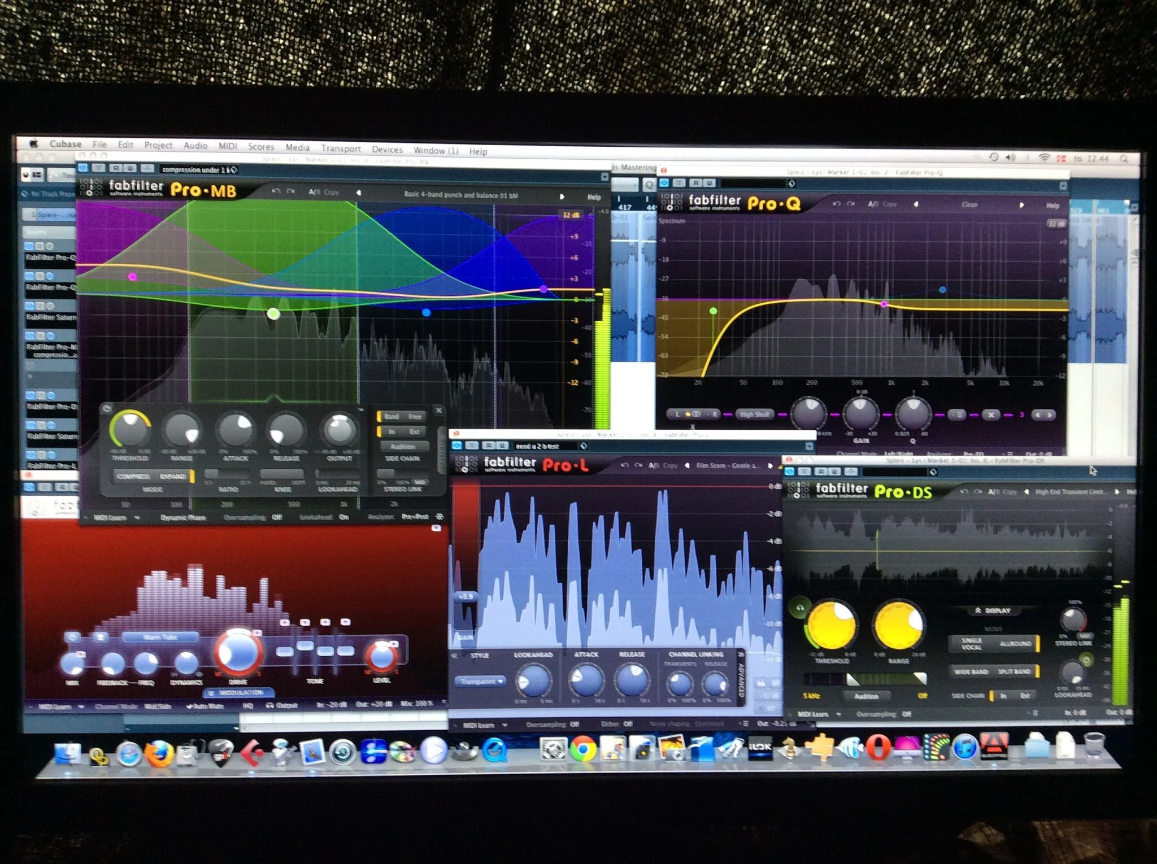Toggle Wide Band/Split Band in Pro-DS
This screenshot has height=864, width=1157.
(994, 671)
